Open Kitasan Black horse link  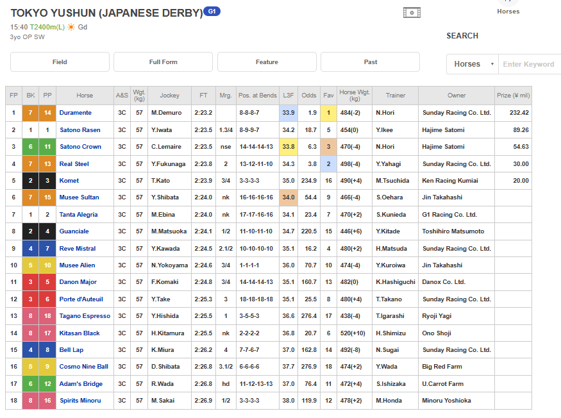80,333
